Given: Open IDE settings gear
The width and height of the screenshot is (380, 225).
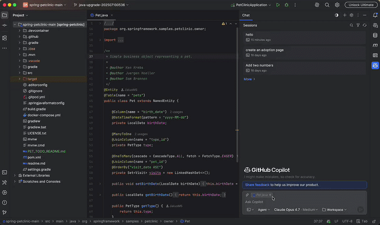Looking at the screenshot, I should tap(337, 5).
